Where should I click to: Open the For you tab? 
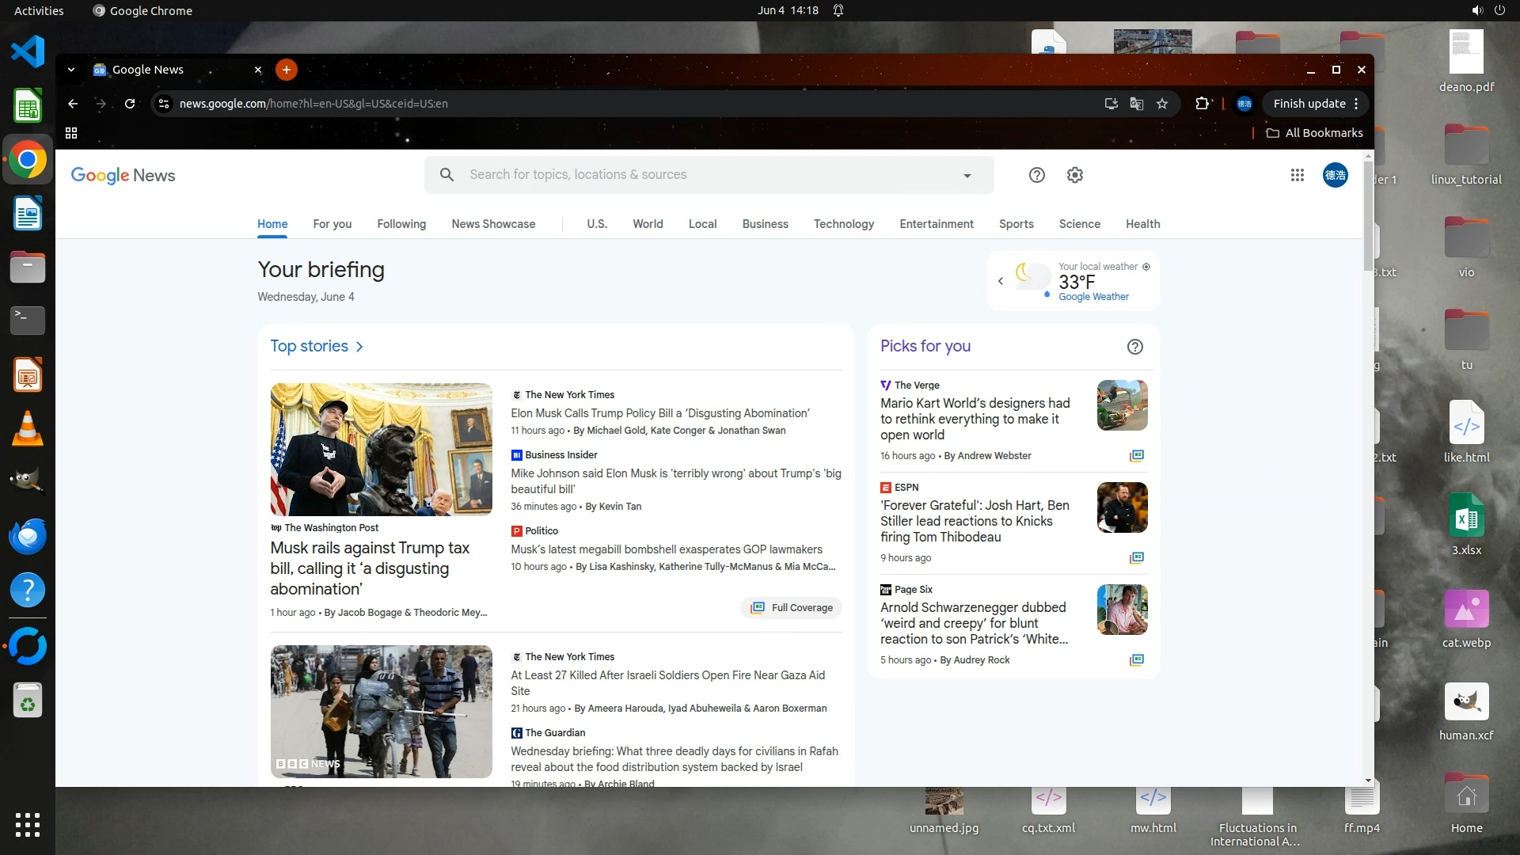click(332, 224)
